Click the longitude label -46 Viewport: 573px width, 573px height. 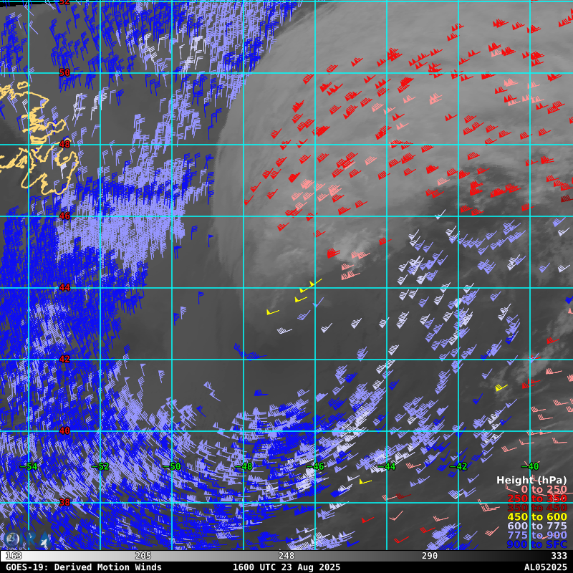tap(315, 467)
